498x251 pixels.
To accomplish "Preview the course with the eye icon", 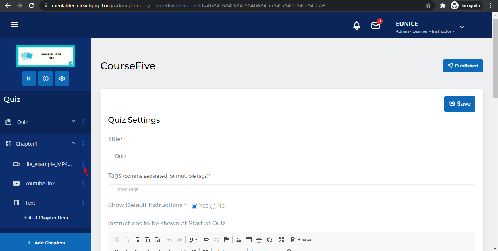I will coord(62,78).
